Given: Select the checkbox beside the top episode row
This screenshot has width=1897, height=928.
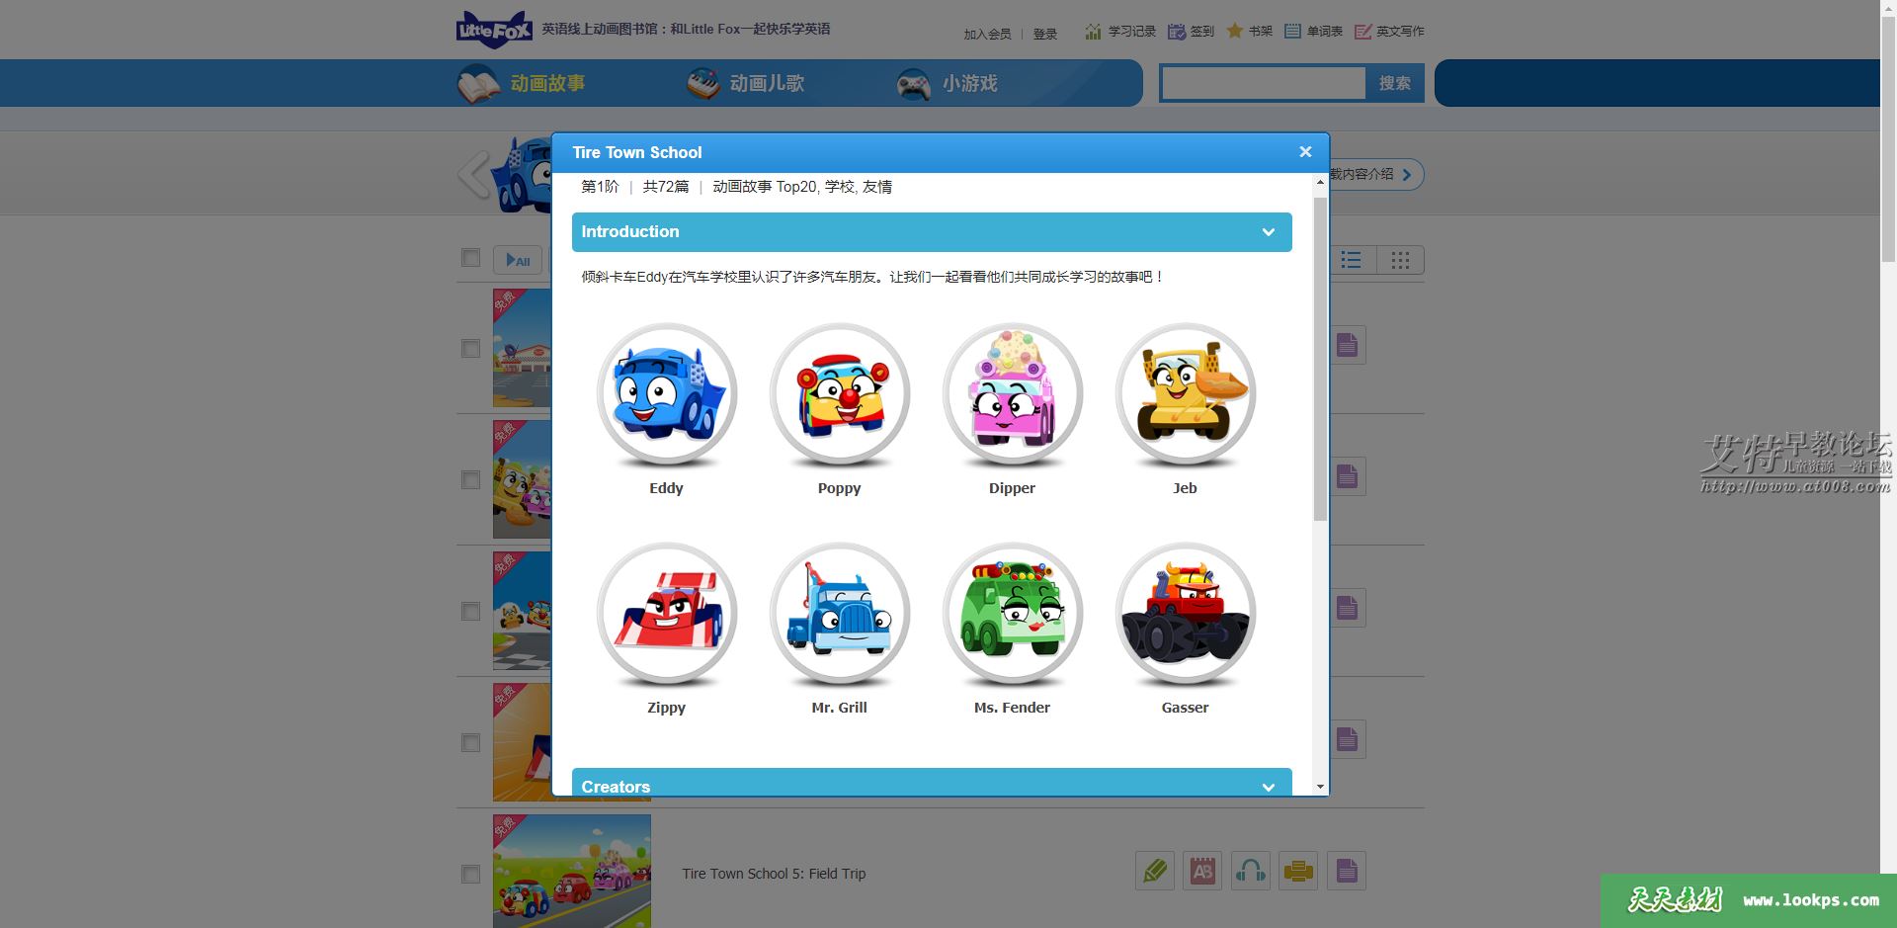Looking at the screenshot, I should pyautogui.click(x=470, y=348).
